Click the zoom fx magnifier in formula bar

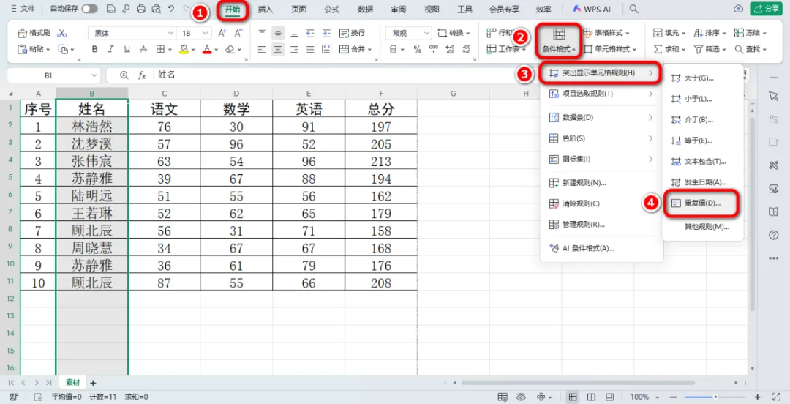[124, 75]
